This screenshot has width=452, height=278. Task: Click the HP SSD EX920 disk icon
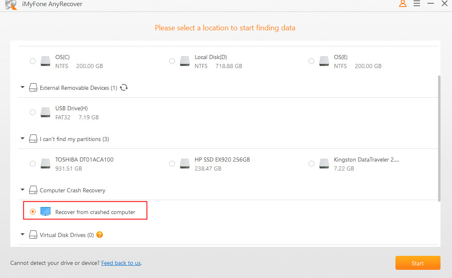point(185,164)
